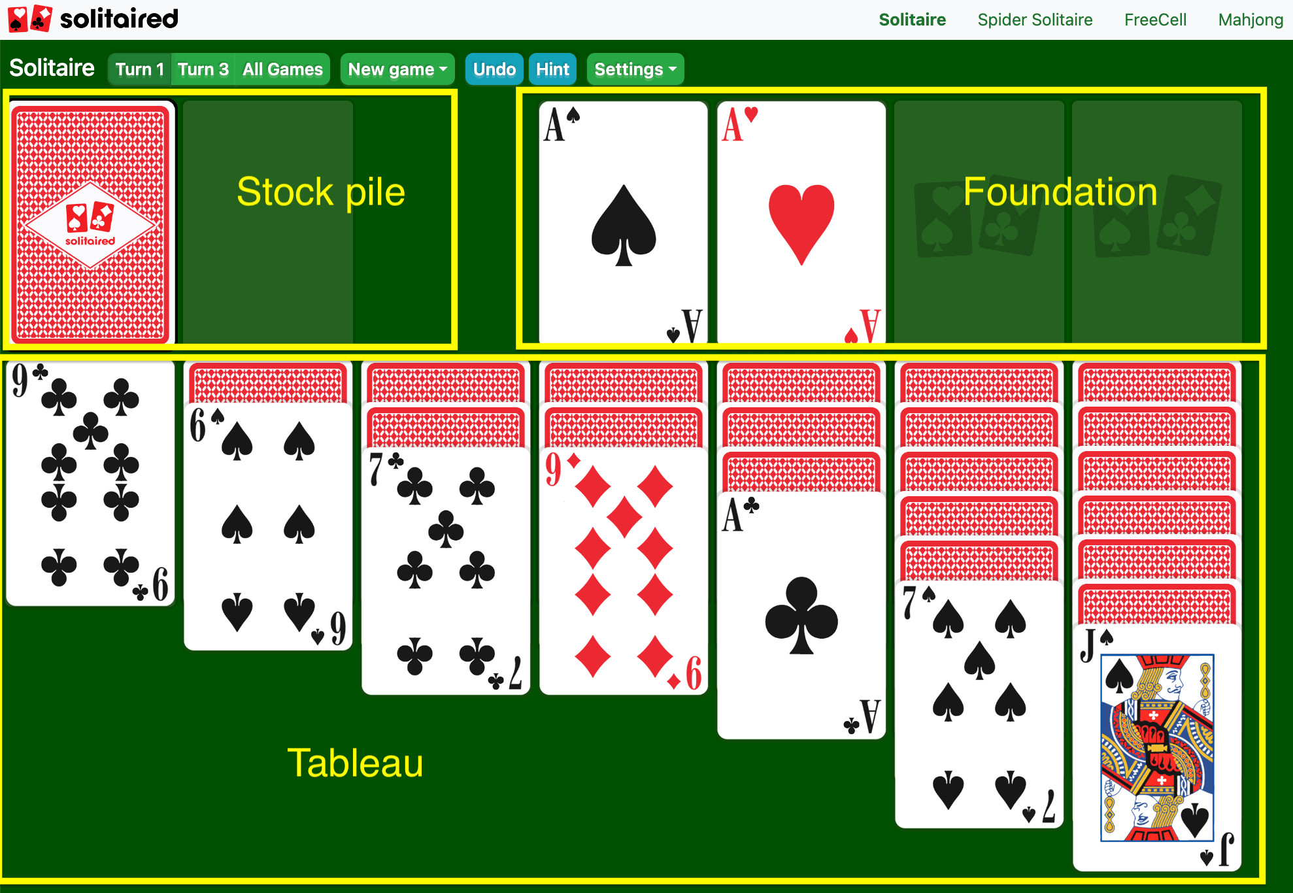Click the Undo button

[x=494, y=68]
